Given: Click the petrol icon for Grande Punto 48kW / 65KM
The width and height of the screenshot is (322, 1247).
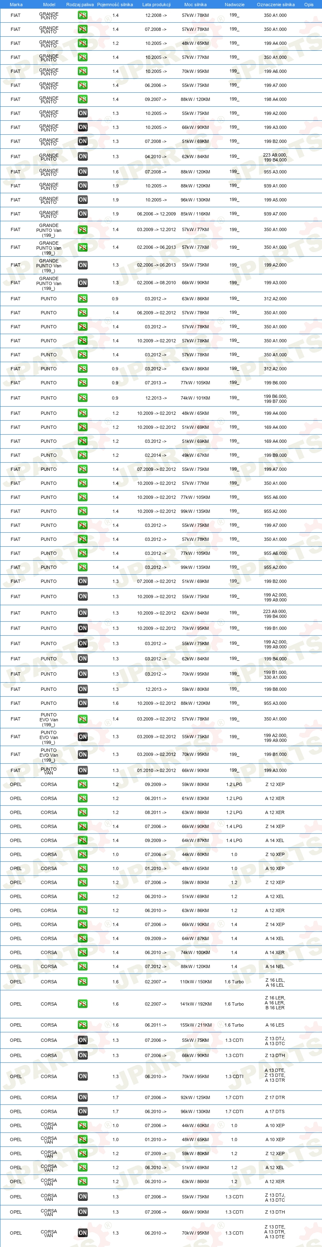Looking at the screenshot, I should 83,44.
